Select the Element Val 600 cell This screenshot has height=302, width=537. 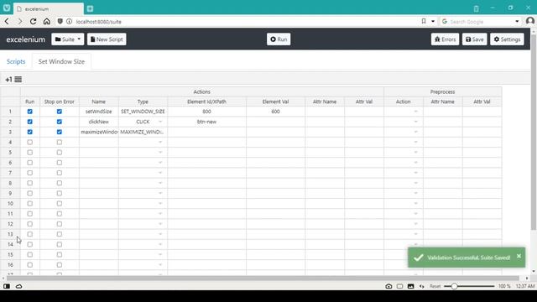point(275,112)
